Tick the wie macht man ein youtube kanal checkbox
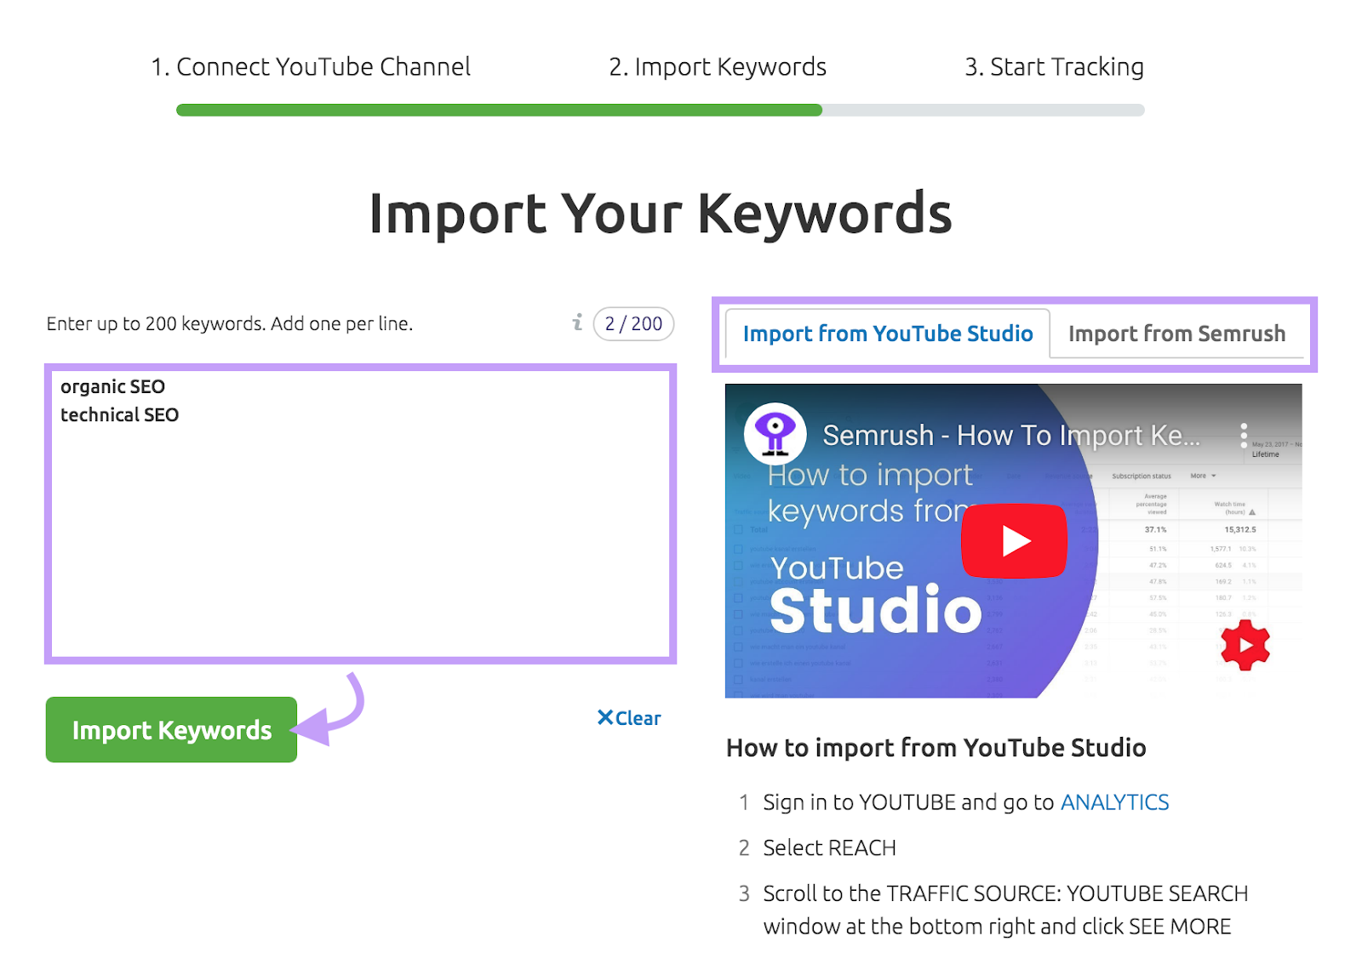Viewport: 1362px width, 953px height. tap(738, 647)
